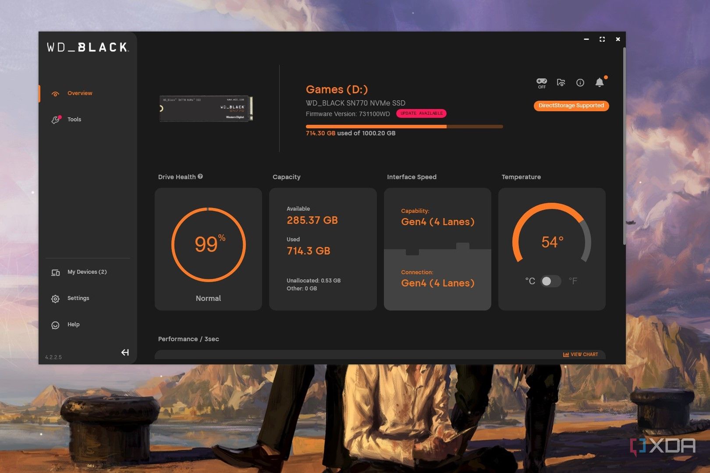The width and height of the screenshot is (710, 473).
Task: Click the Unallocated: 0.53 GB text
Action: click(x=313, y=281)
